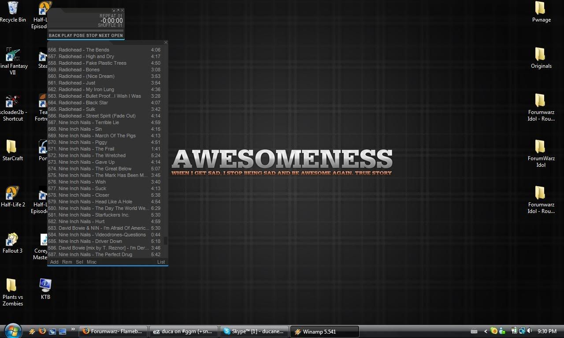Click the Windows Start orb

click(12, 331)
